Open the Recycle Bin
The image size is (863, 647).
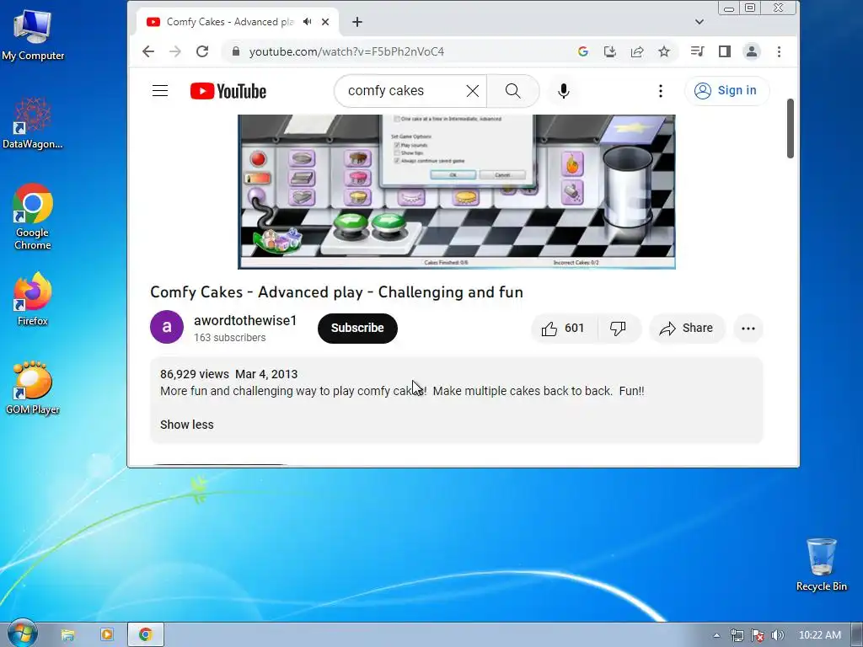point(821,564)
